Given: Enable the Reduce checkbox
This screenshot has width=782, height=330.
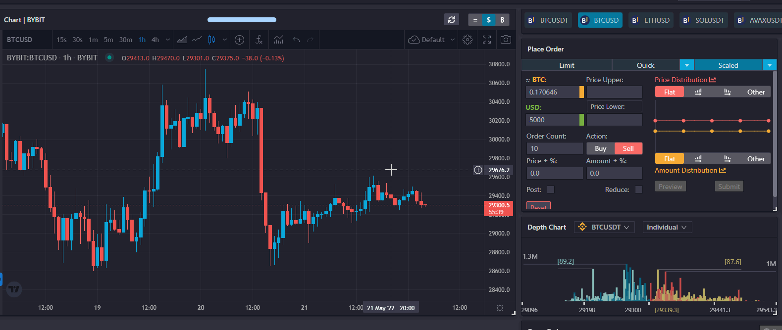Looking at the screenshot, I should [639, 189].
